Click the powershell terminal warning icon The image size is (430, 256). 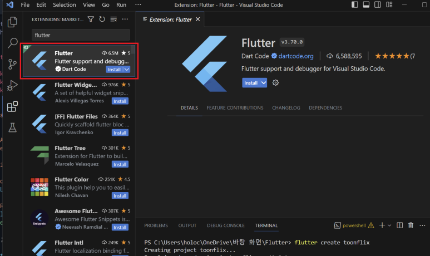(x=371, y=225)
